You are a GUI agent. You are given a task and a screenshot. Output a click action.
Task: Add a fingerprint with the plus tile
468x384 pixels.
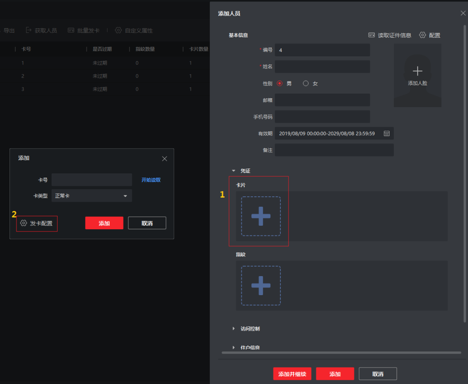point(261,286)
